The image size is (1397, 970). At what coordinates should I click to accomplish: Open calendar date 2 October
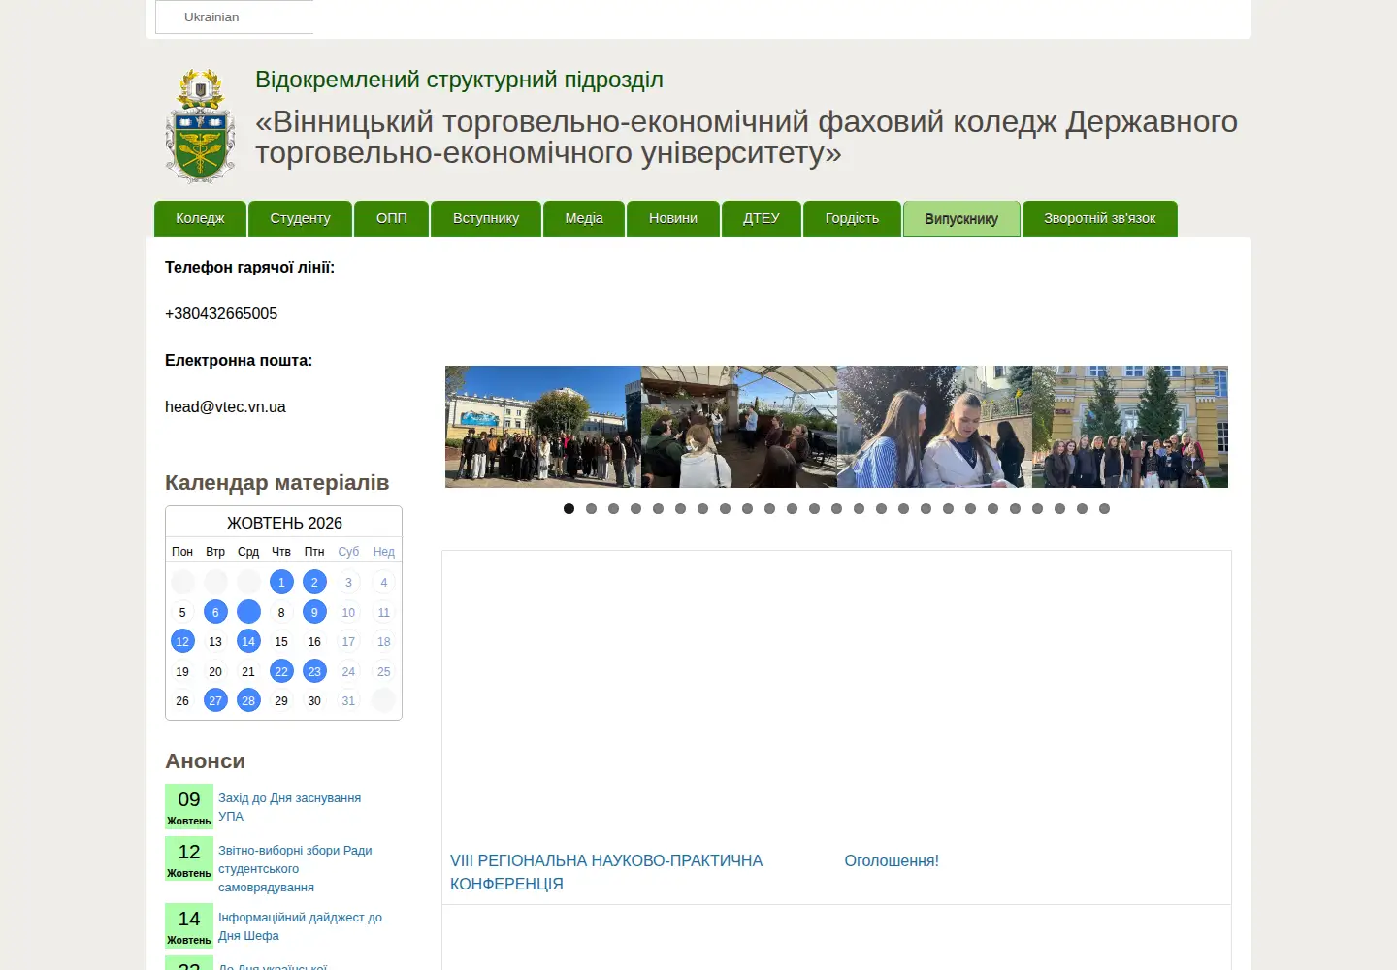click(314, 582)
